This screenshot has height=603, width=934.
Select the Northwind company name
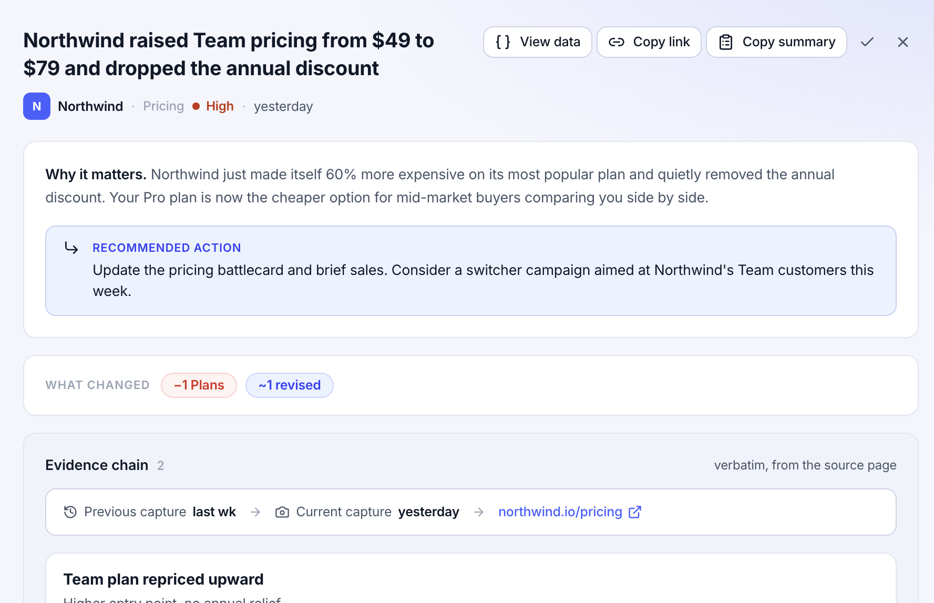click(x=90, y=106)
